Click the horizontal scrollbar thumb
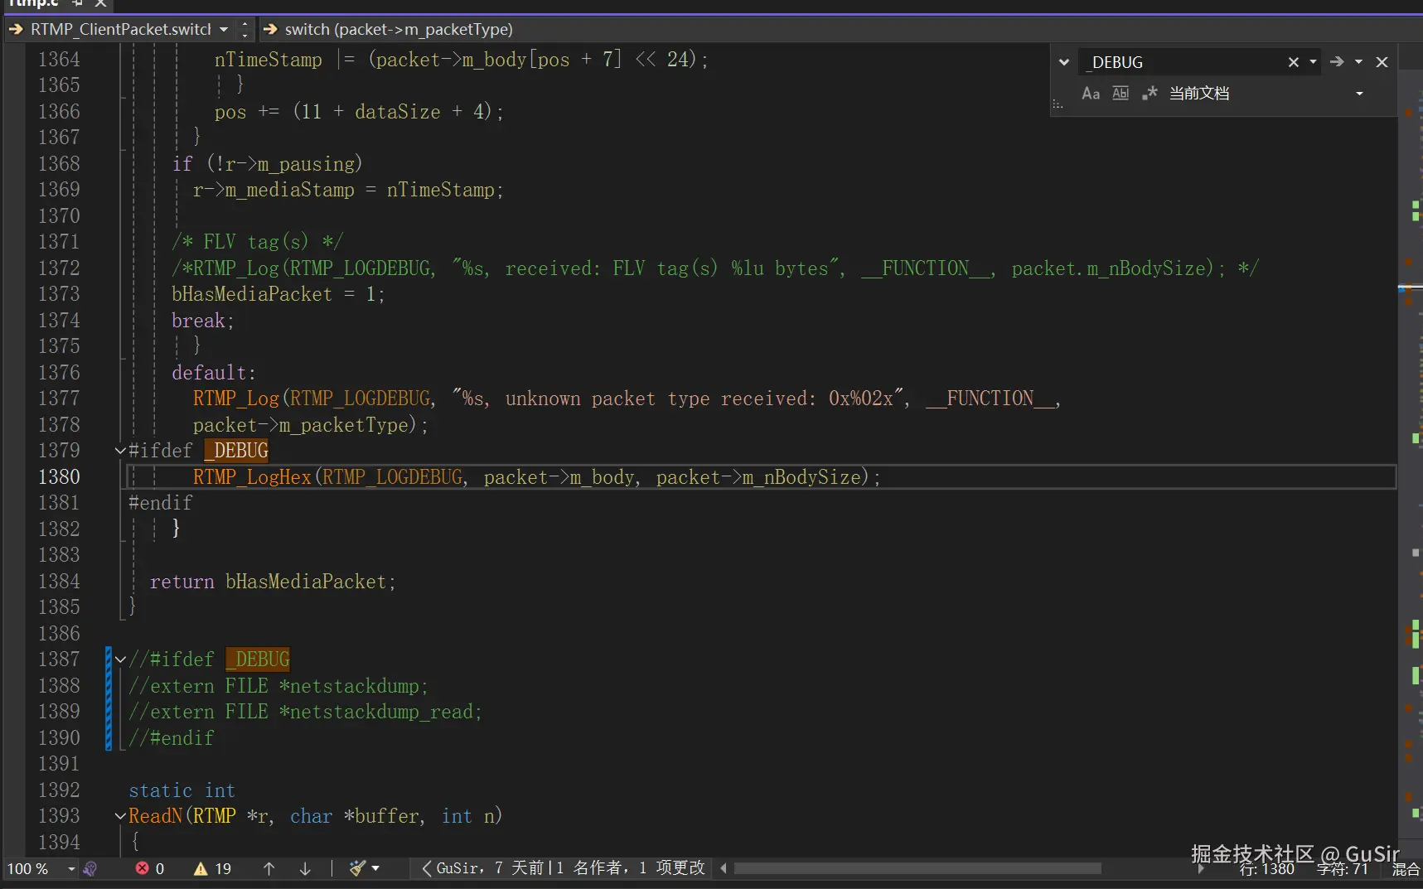 pyautogui.click(x=917, y=868)
